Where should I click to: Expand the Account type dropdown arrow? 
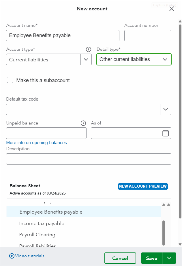tap(86, 59)
